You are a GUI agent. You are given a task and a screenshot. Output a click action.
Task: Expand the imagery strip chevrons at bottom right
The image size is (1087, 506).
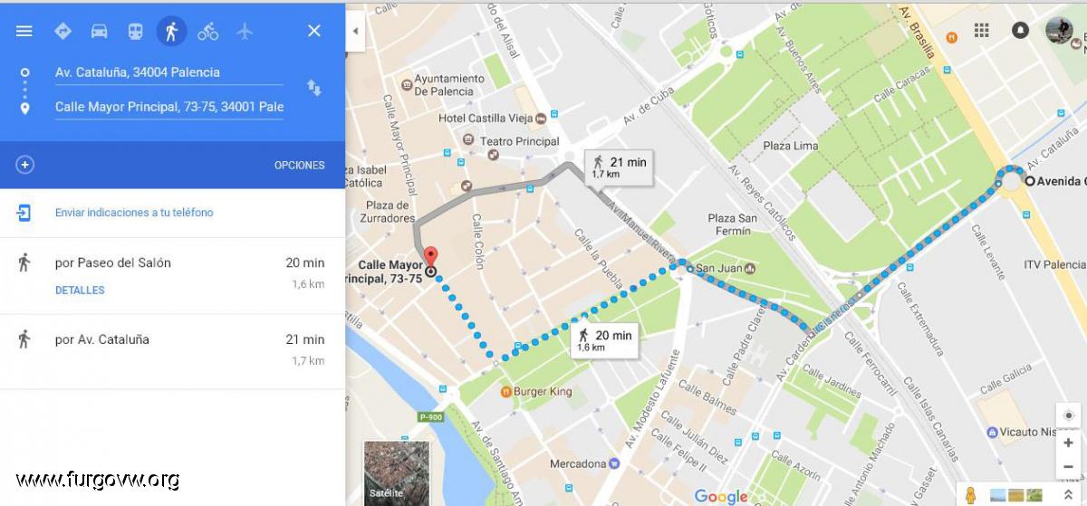tap(1068, 494)
